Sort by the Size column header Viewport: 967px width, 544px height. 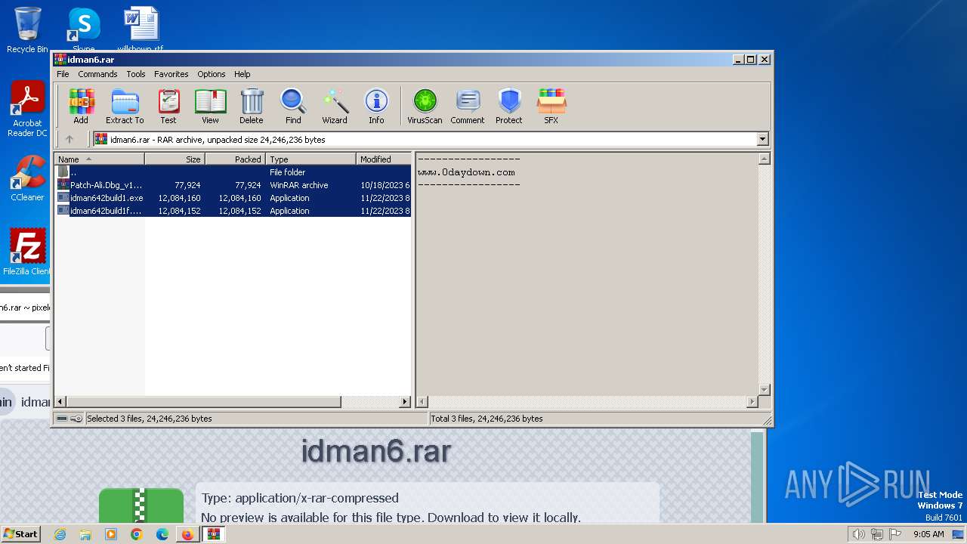pos(175,159)
